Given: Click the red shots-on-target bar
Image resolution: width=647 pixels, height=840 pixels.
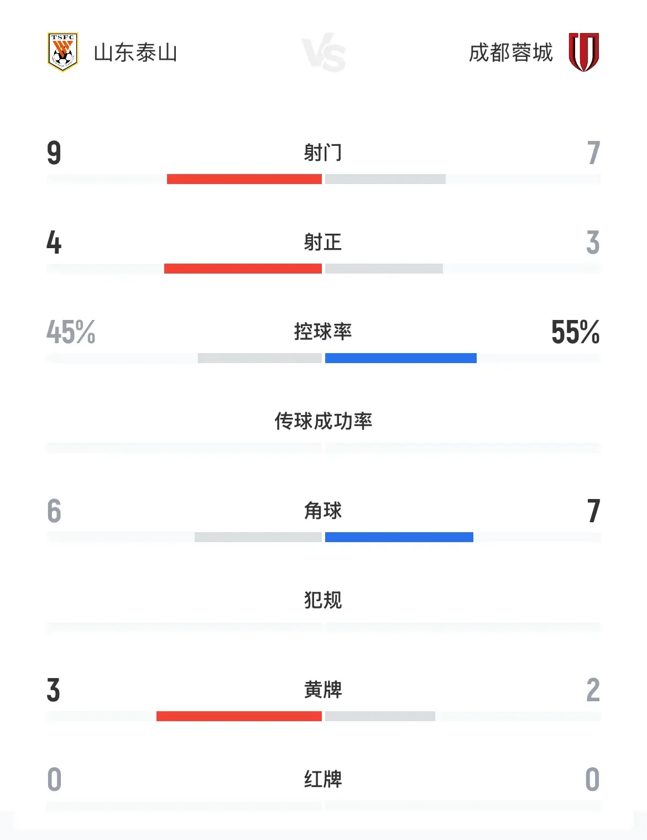Looking at the screenshot, I should click(x=243, y=269).
